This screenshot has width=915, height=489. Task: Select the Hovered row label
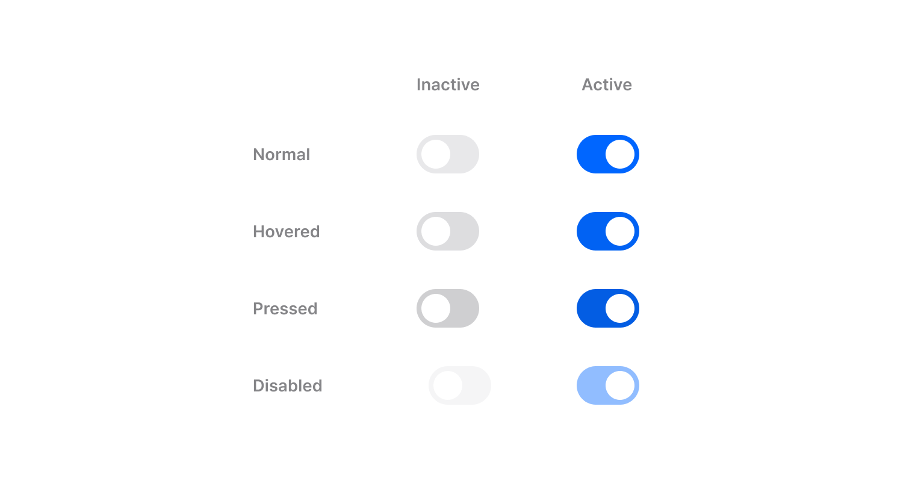click(286, 232)
